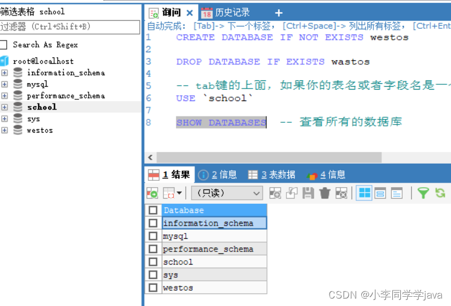Screen dimensions: 451x306
Task: Check the westos result row checkbox
Action: [x=153, y=288]
